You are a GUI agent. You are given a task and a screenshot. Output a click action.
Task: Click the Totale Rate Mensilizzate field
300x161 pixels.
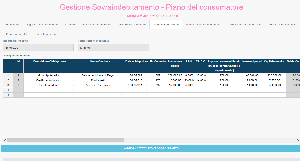pyautogui.click(x=113, y=48)
